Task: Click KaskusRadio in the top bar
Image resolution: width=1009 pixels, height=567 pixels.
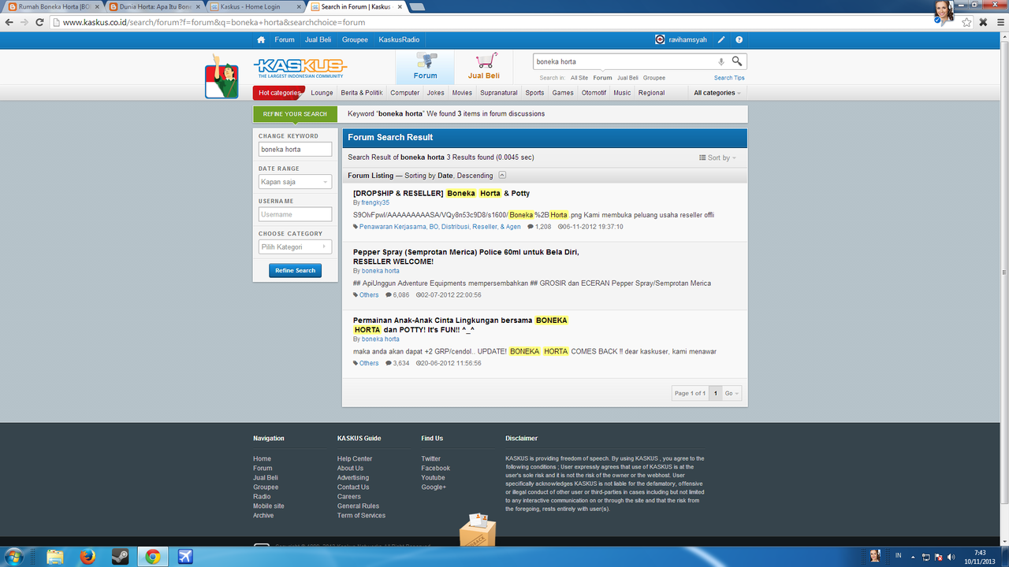Action: 399,39
